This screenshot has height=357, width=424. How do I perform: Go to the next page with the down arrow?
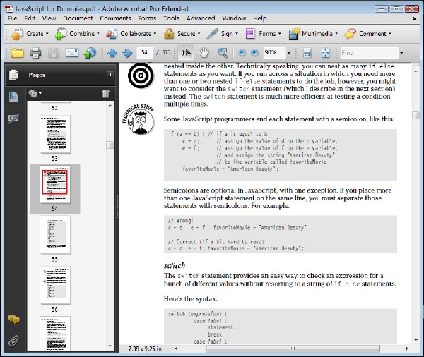tap(127, 53)
